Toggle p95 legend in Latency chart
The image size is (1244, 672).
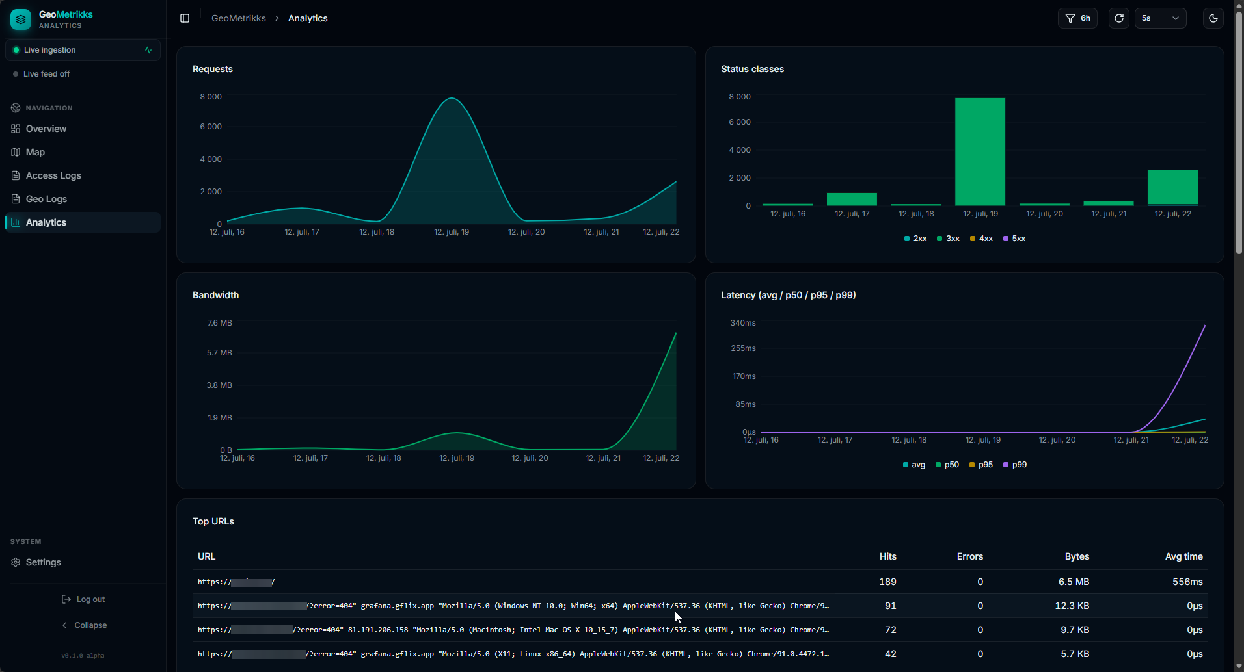(x=981, y=465)
